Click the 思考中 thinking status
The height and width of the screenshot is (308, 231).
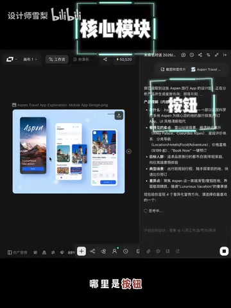coord(153,211)
